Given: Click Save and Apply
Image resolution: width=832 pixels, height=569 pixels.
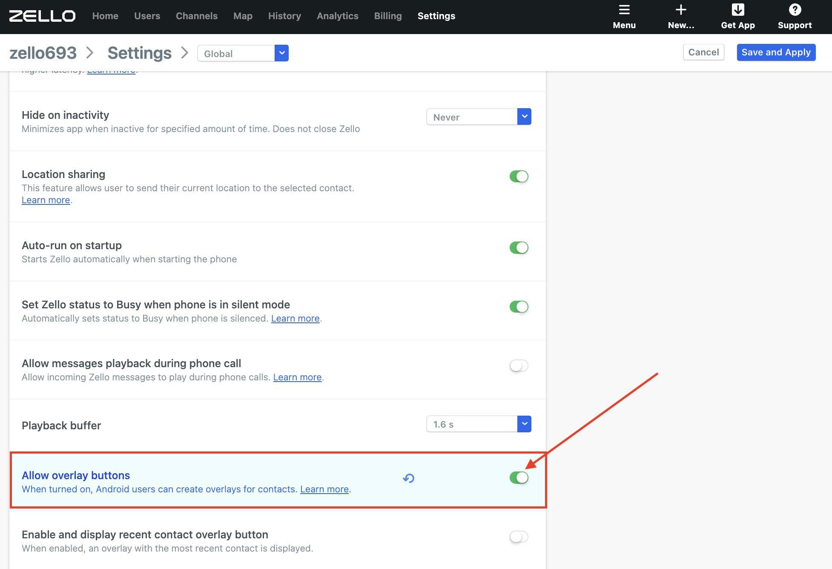Looking at the screenshot, I should (776, 52).
